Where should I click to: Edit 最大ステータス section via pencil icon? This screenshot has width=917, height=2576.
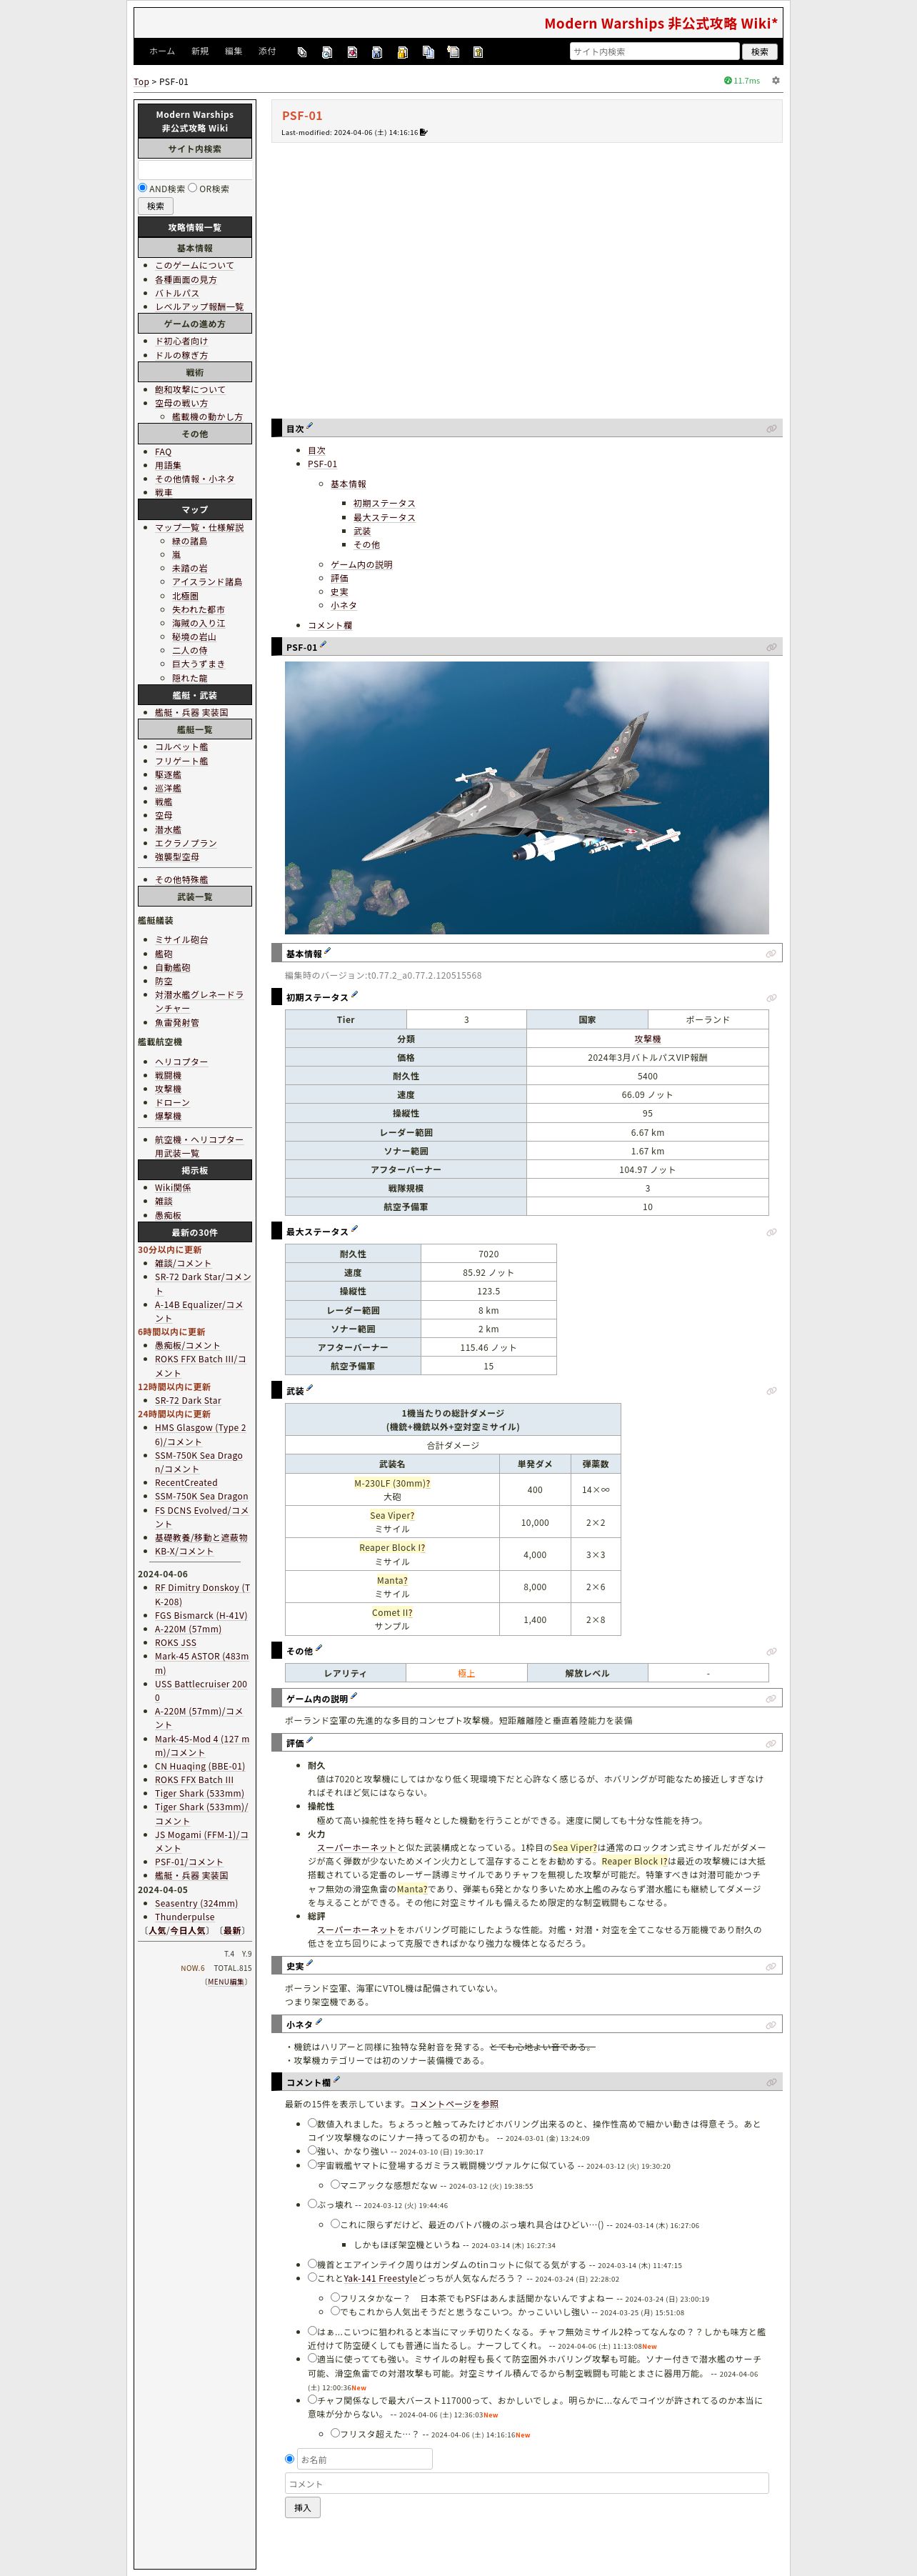click(x=354, y=1230)
